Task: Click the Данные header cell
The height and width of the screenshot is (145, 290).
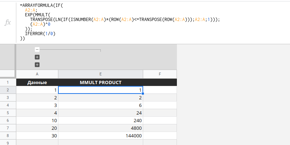Action: tap(37, 82)
